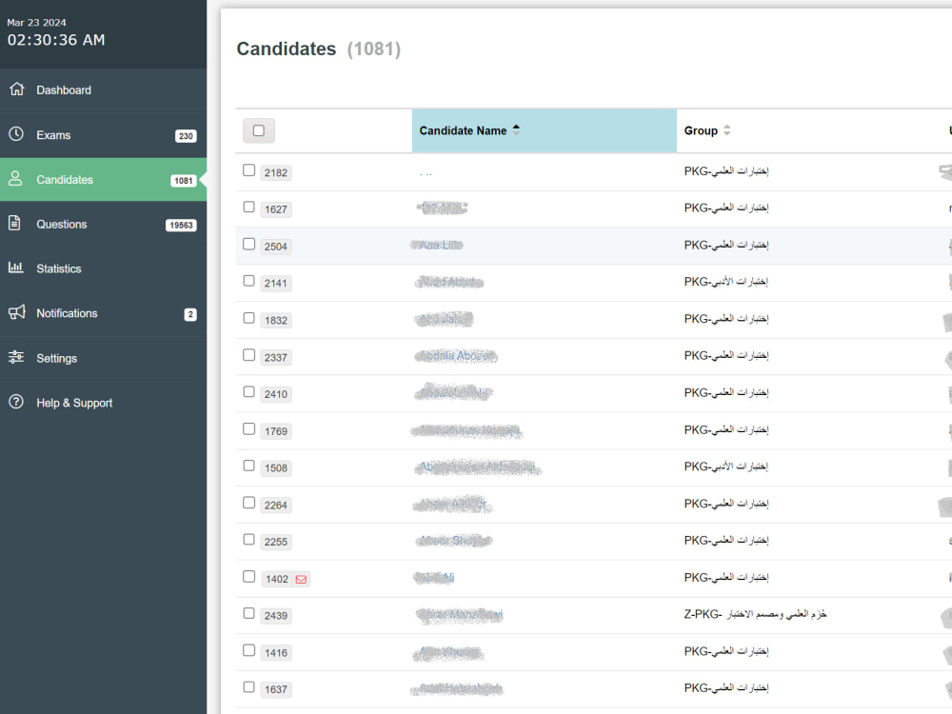952x714 pixels.
Task: Sort by the Group column header
Action: click(707, 130)
